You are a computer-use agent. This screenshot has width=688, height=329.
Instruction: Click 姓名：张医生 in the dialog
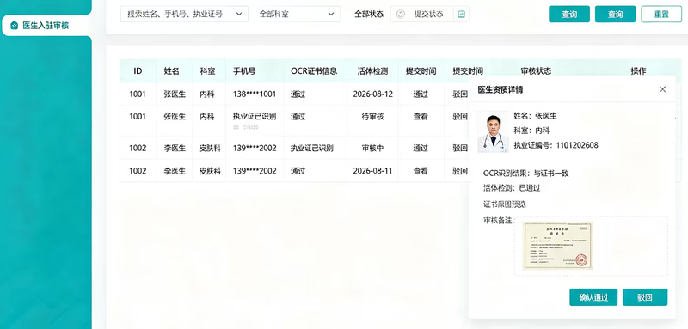[x=535, y=116]
